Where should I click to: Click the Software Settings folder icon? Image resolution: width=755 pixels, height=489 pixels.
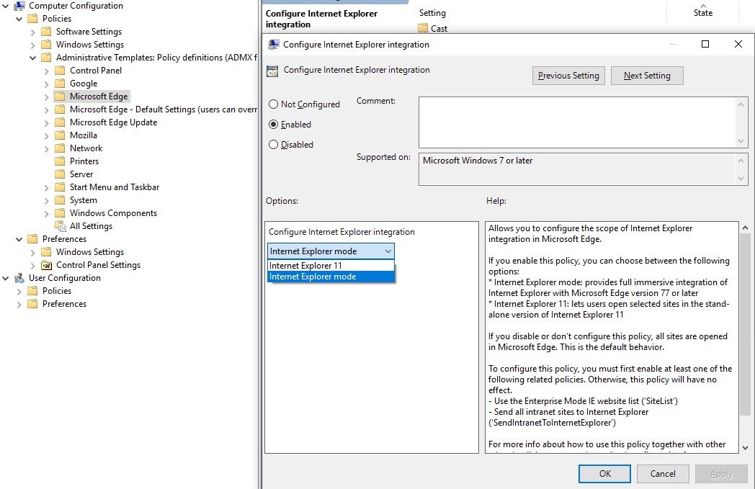click(46, 32)
